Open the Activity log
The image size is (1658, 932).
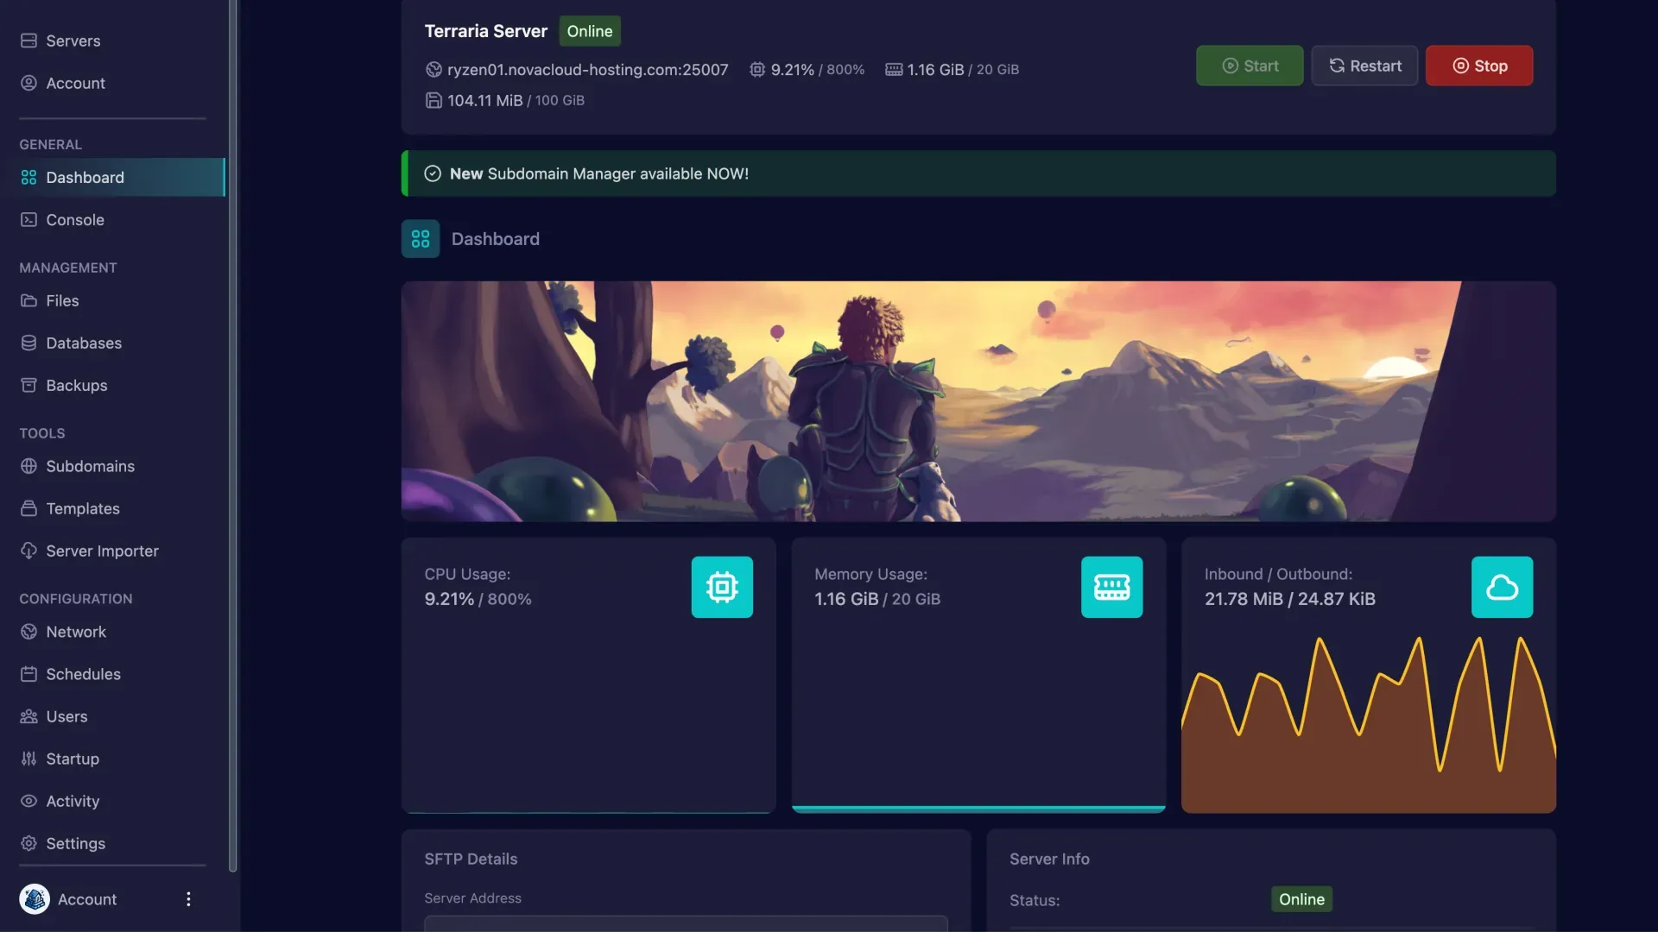[x=112, y=801]
